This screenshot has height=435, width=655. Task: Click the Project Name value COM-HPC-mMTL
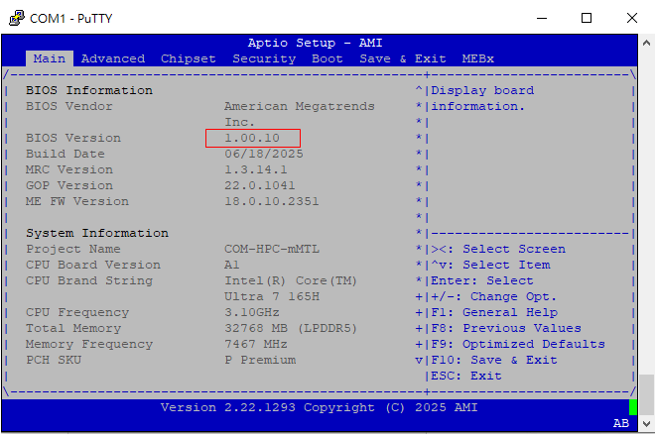[x=272, y=249]
